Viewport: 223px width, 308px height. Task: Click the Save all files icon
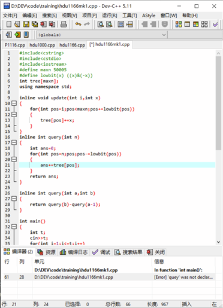35,25
